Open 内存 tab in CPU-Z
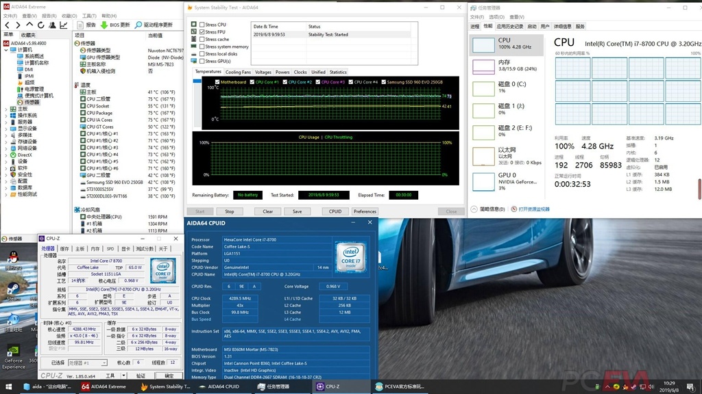The image size is (702, 394). point(95,249)
